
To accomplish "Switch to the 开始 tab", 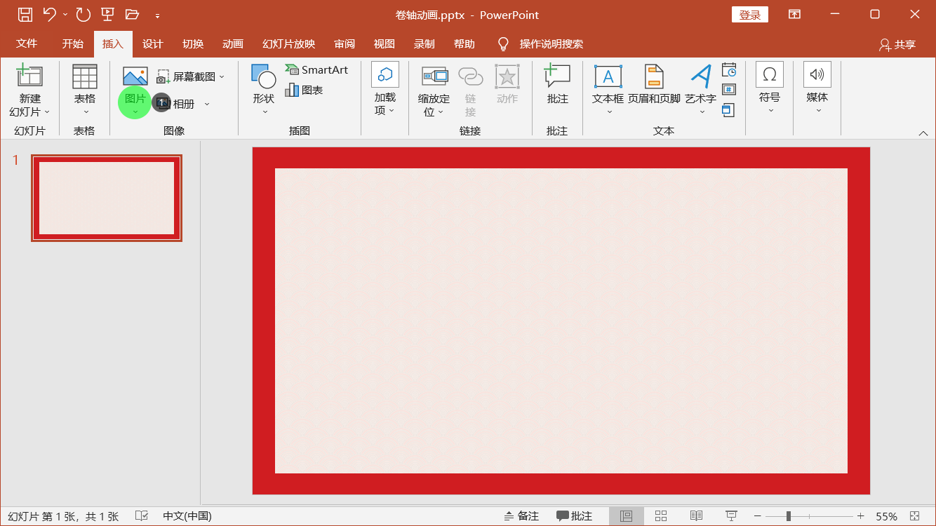I will coord(72,43).
